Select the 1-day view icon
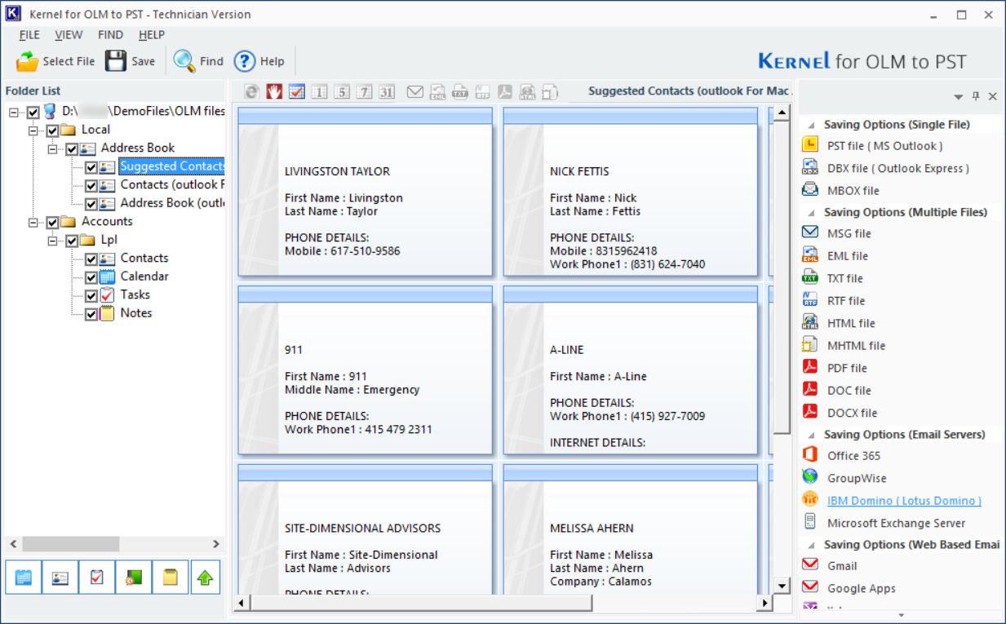The image size is (1006, 624). pyautogui.click(x=320, y=92)
